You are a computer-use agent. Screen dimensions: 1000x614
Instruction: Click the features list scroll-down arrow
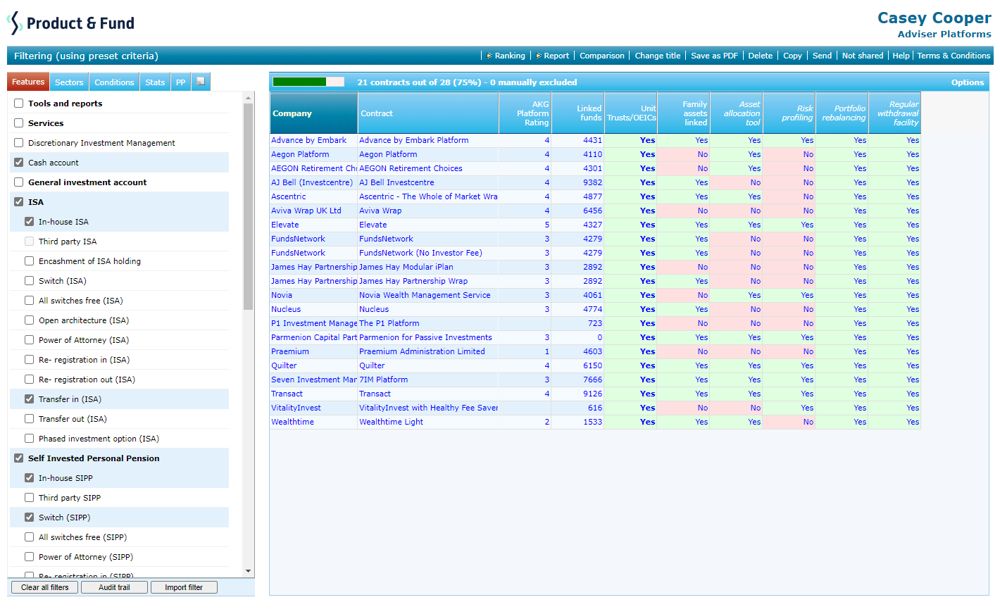click(248, 571)
